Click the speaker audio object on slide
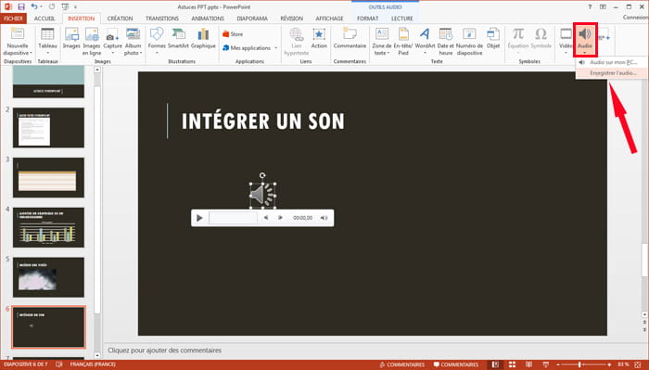Viewport: 649px width, 370px height. click(x=262, y=195)
